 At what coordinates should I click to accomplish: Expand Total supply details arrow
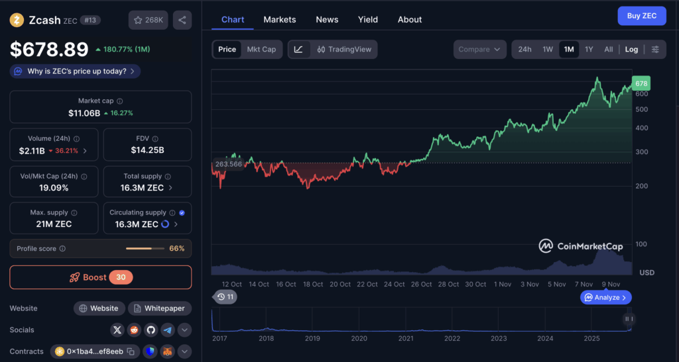pos(170,188)
